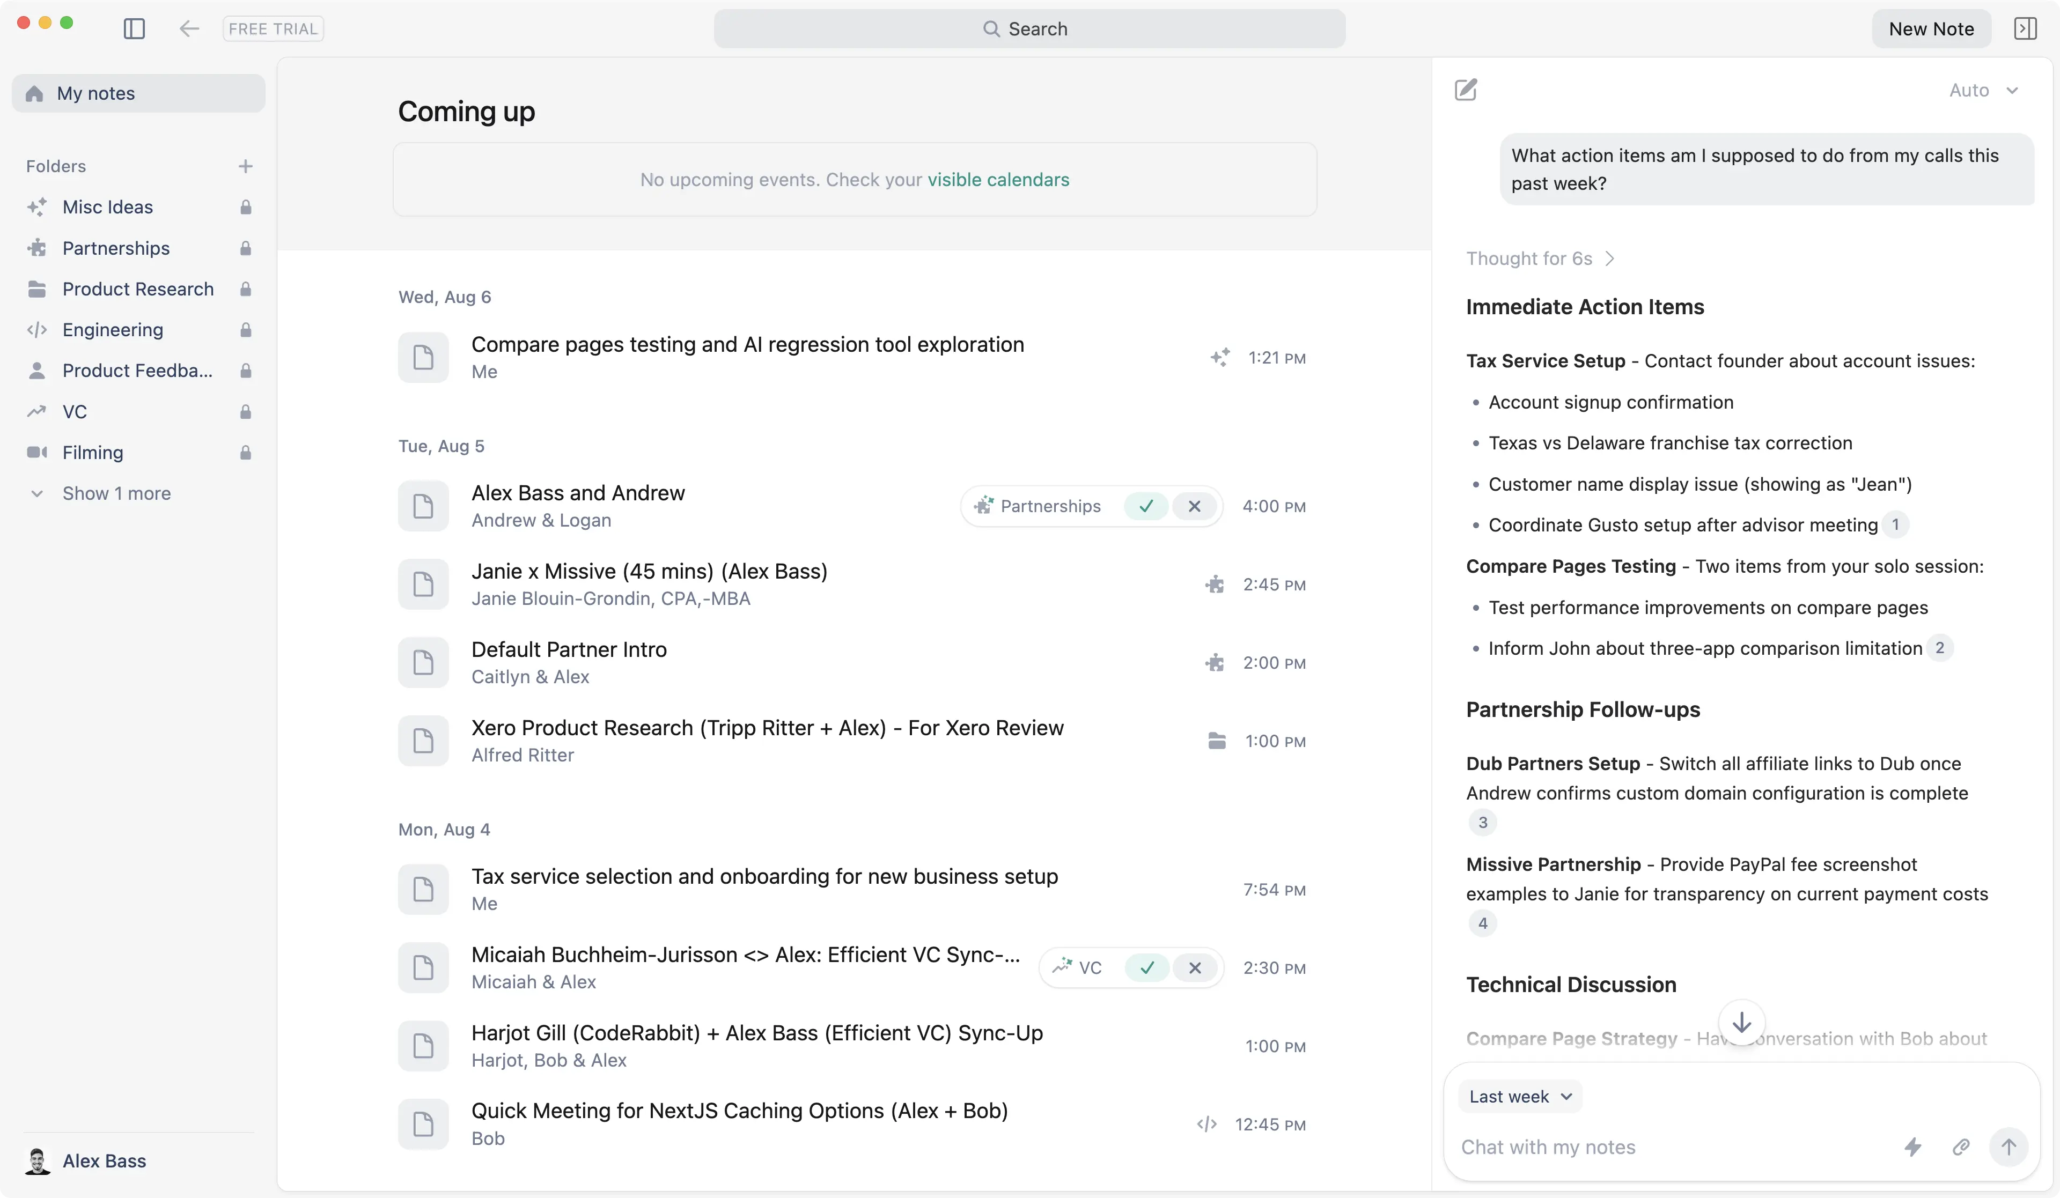Screen dimensions: 2060x1198
Task: Open the Last week time range dropdown
Action: click(1520, 1096)
